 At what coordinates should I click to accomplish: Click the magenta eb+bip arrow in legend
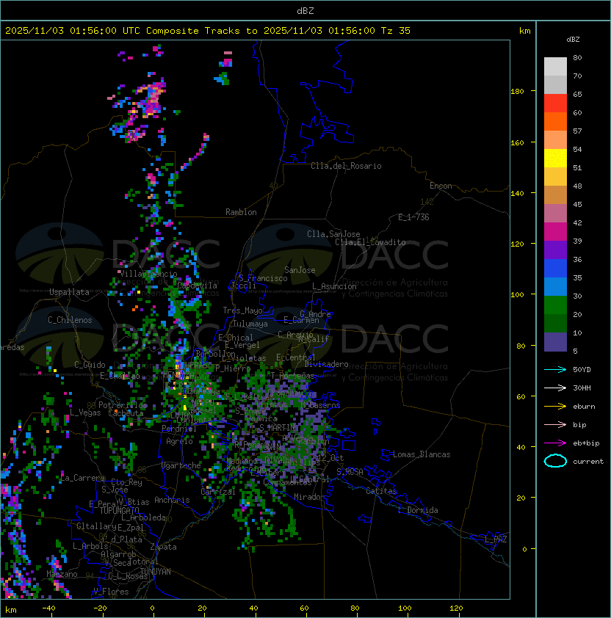point(555,443)
